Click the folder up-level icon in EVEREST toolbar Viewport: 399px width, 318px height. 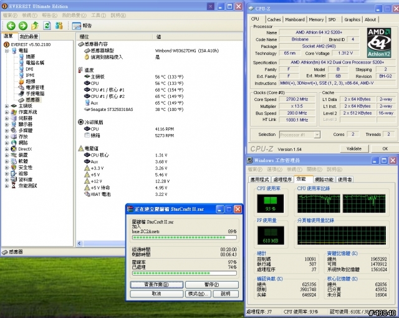click(x=35, y=26)
